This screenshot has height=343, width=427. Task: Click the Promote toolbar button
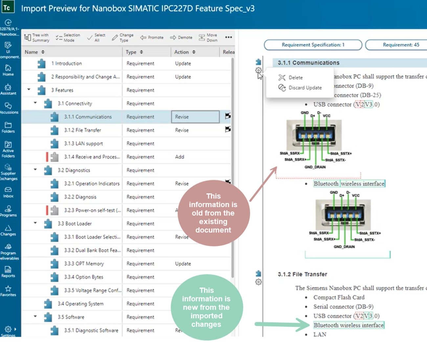point(152,37)
